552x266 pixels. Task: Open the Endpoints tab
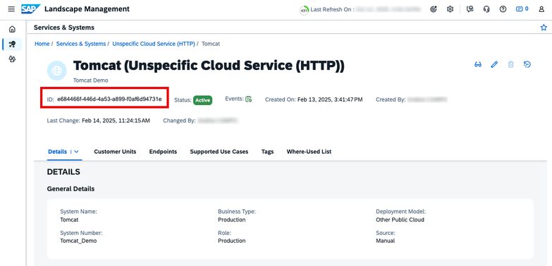click(x=163, y=152)
